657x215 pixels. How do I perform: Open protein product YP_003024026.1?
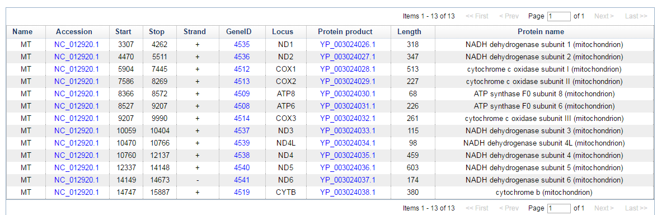[348, 44]
